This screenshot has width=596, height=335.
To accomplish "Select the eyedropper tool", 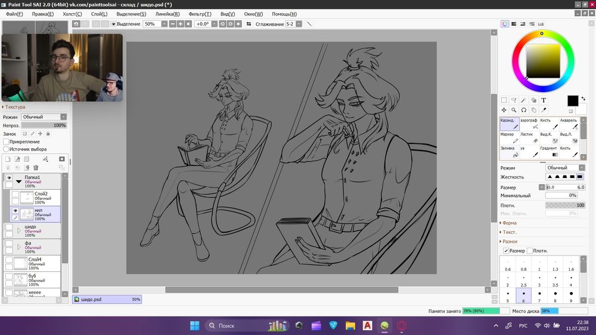I will (x=544, y=110).
